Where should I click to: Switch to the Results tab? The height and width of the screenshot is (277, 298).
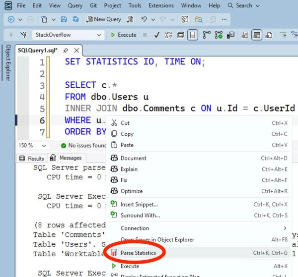pos(32,158)
